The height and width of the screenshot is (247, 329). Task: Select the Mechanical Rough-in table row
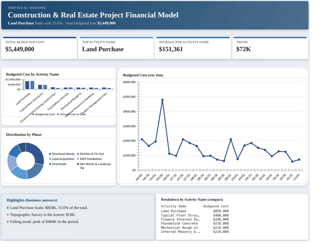point(195,228)
